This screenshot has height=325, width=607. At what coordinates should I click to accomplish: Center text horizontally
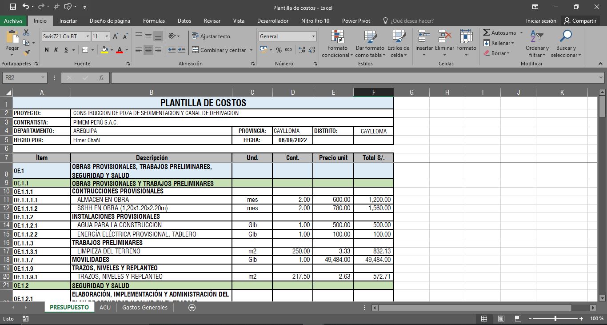[148, 50]
